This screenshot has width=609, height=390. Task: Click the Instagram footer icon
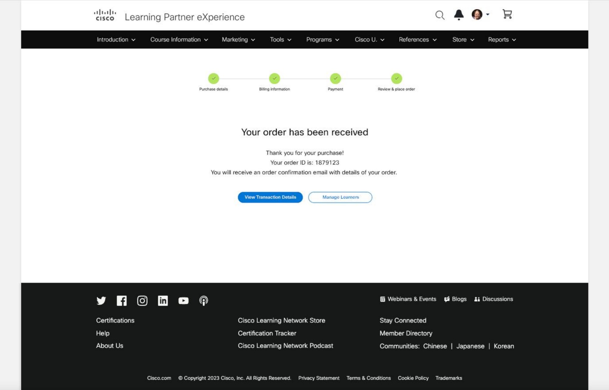tap(142, 301)
